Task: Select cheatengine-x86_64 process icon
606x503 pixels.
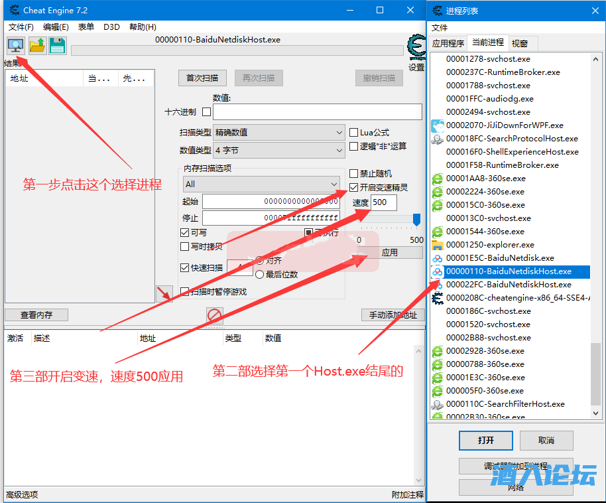Action: click(x=438, y=298)
